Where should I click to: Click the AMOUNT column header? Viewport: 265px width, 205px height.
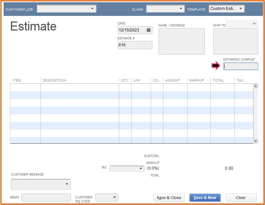173,80
